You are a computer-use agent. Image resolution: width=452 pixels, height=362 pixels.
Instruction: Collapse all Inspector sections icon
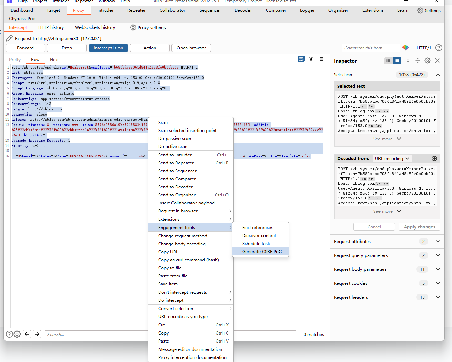coord(418,61)
